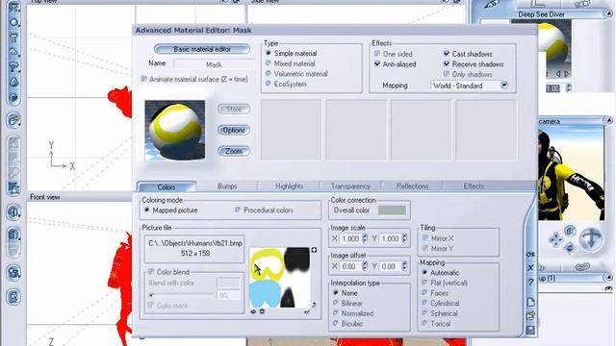Click the planet tool in left toolbar

(13, 97)
